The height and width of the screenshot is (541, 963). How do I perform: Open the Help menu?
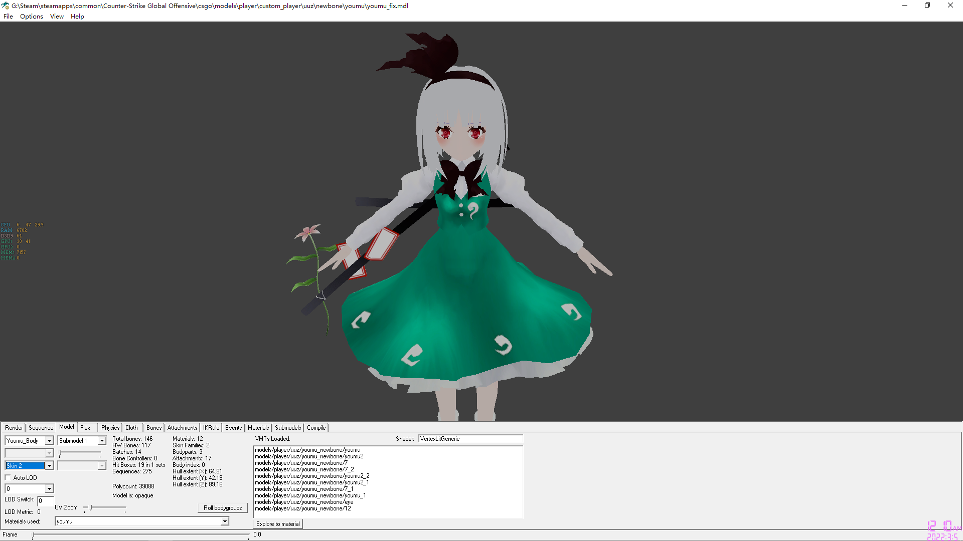tap(77, 17)
